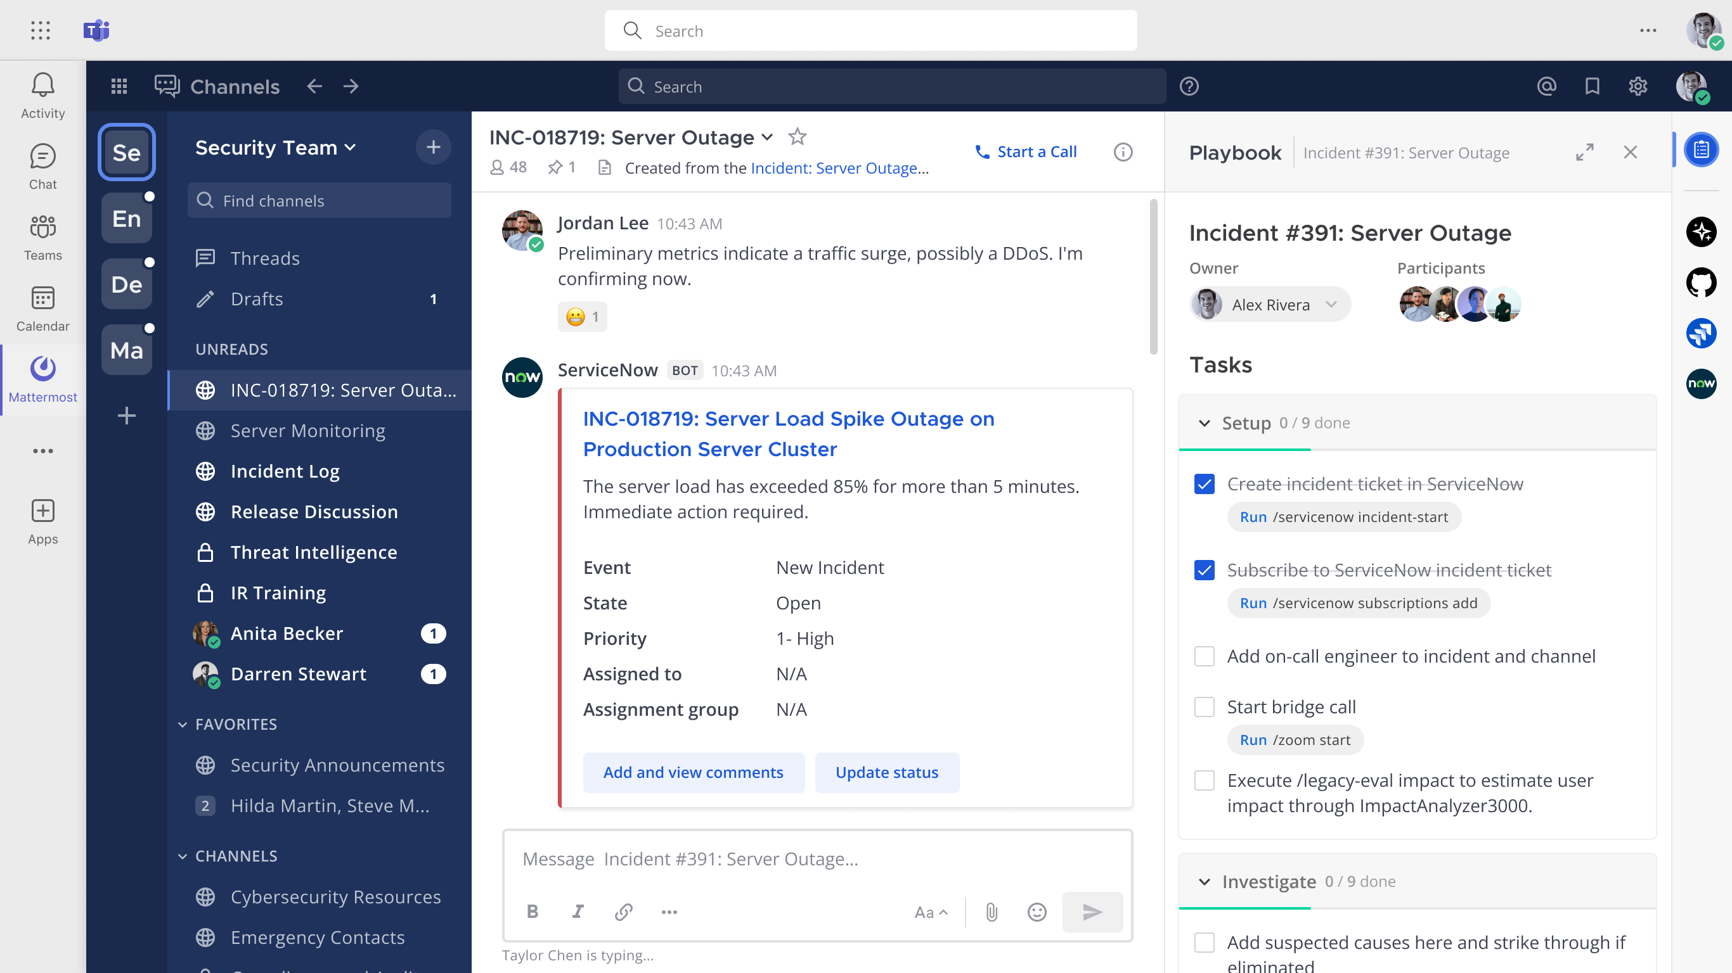This screenshot has width=1732, height=973.
Task: Attach a file using the paperclip icon
Action: tap(990, 912)
